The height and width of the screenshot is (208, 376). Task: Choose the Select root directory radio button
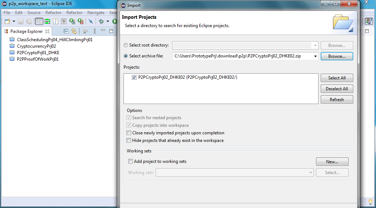point(126,45)
